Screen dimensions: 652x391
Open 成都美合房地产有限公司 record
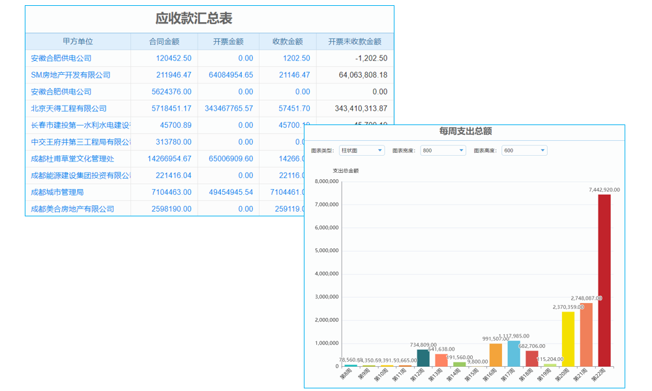pyautogui.click(x=72, y=209)
